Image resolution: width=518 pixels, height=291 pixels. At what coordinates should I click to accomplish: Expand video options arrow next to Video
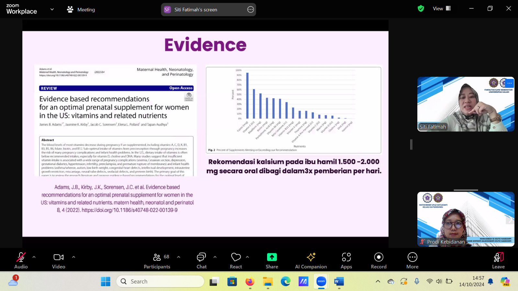tap(73, 257)
